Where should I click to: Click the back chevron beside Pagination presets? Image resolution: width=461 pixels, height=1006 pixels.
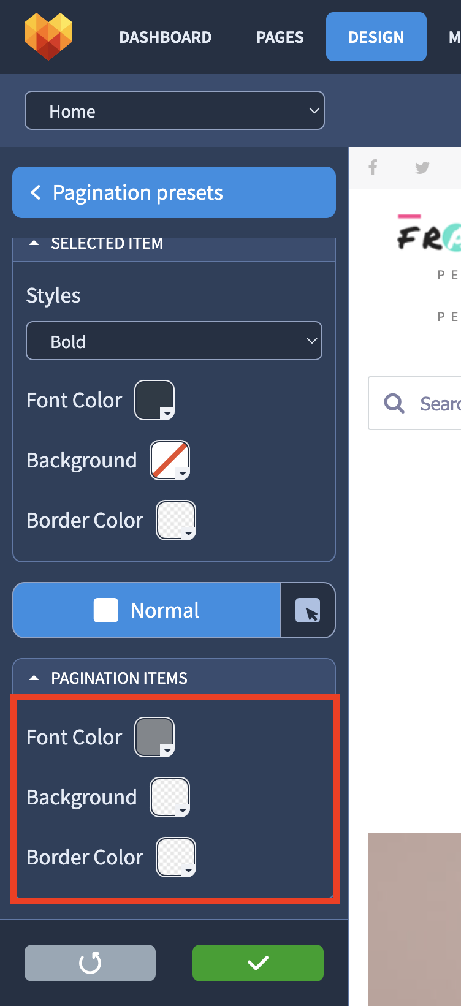pyautogui.click(x=36, y=192)
